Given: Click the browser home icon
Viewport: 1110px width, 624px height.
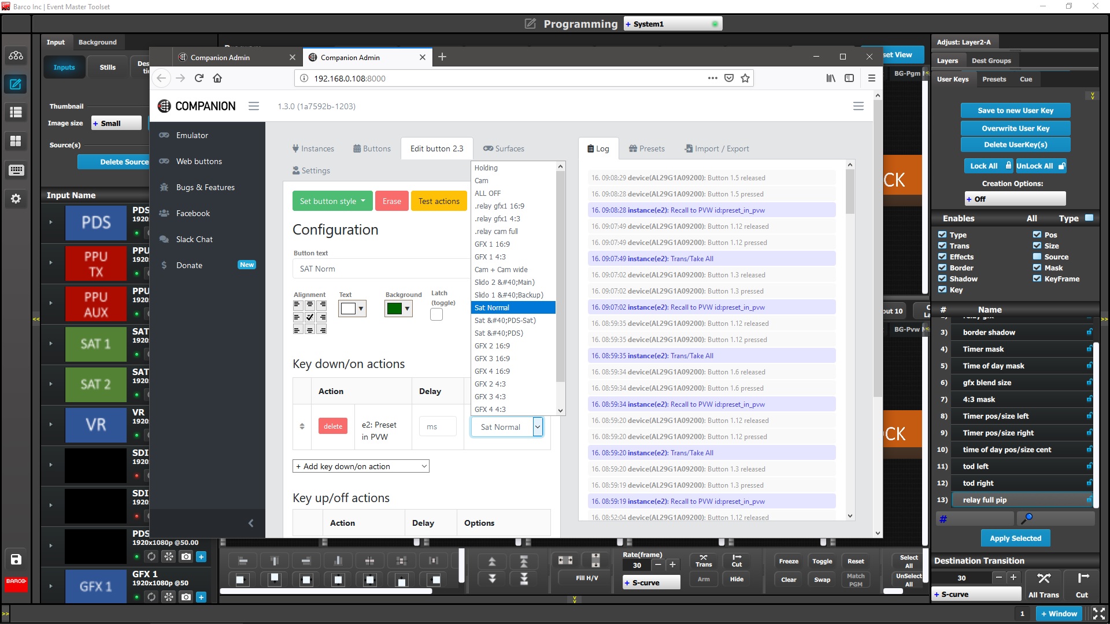Looking at the screenshot, I should (x=217, y=78).
